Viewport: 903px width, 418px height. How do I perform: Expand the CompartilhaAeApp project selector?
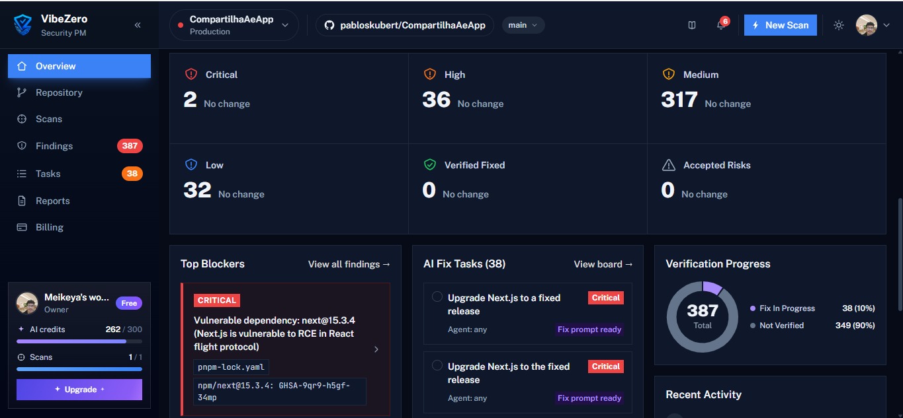coord(234,25)
